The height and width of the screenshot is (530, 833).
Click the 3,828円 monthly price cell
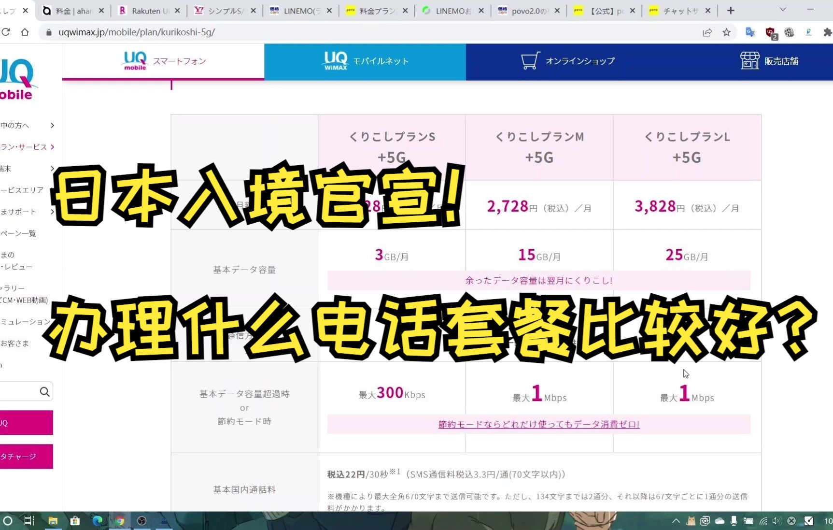(x=687, y=207)
